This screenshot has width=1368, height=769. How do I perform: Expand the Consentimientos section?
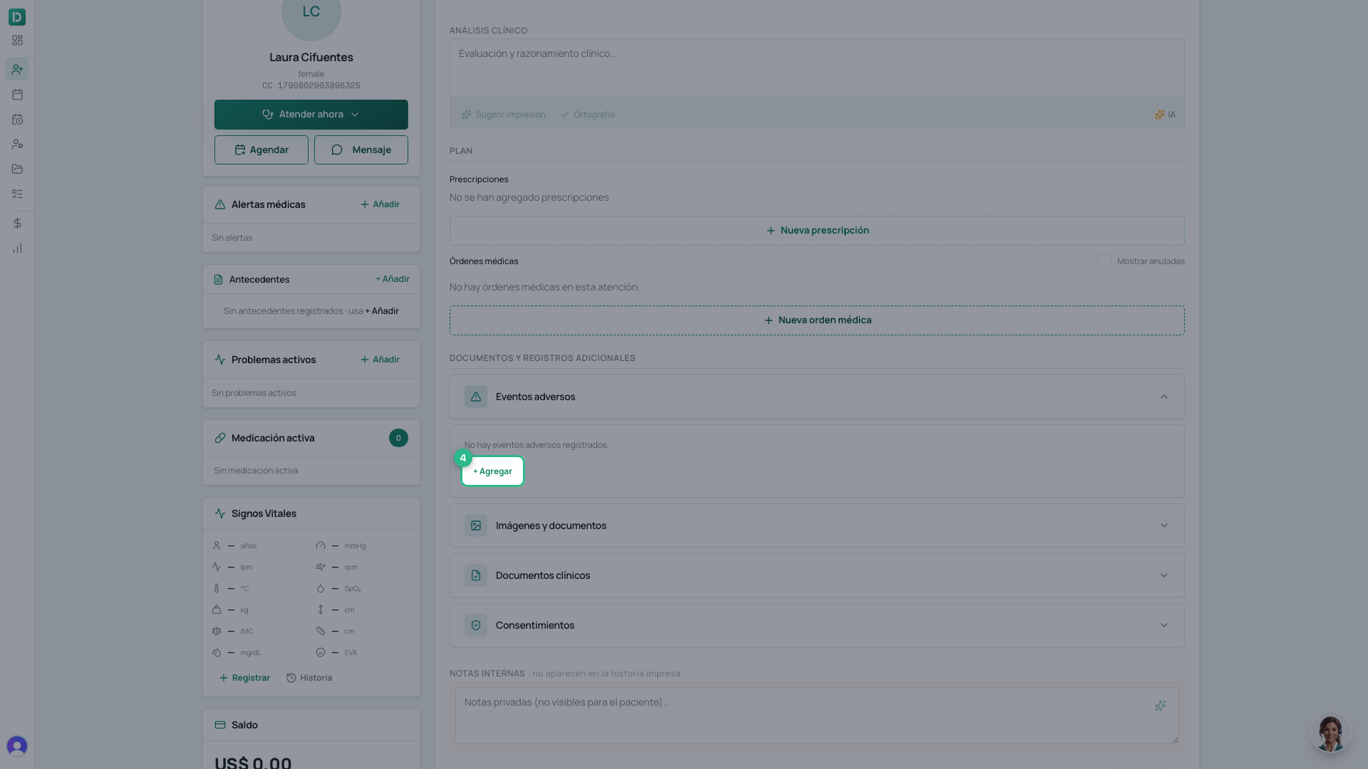click(x=817, y=625)
